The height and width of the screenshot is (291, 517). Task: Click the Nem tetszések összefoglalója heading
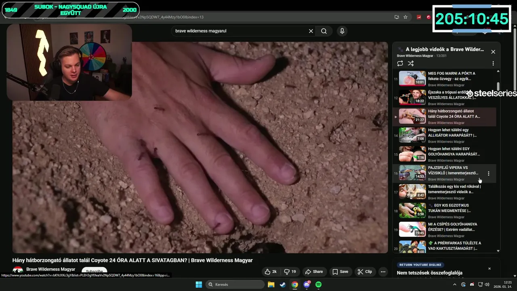430,273
